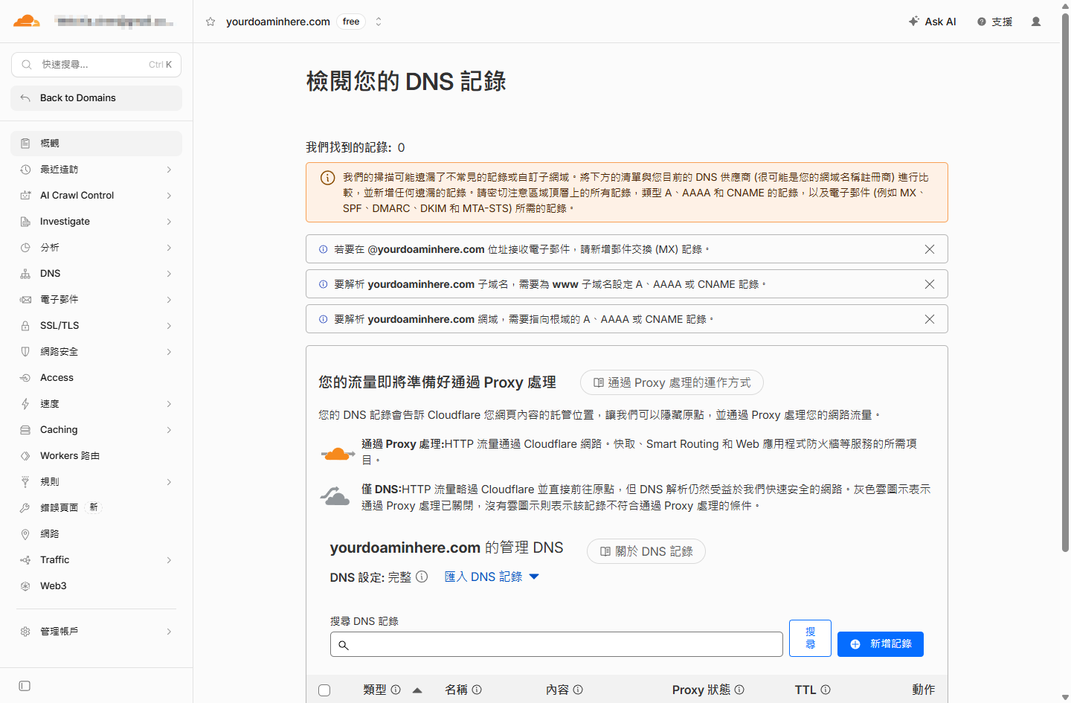The image size is (1071, 703).
Task: Click the free plan badge
Action: click(351, 22)
